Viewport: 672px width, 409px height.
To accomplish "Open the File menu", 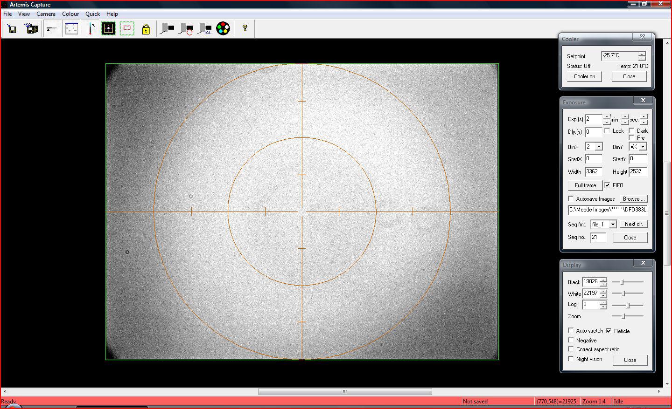I will coord(7,14).
